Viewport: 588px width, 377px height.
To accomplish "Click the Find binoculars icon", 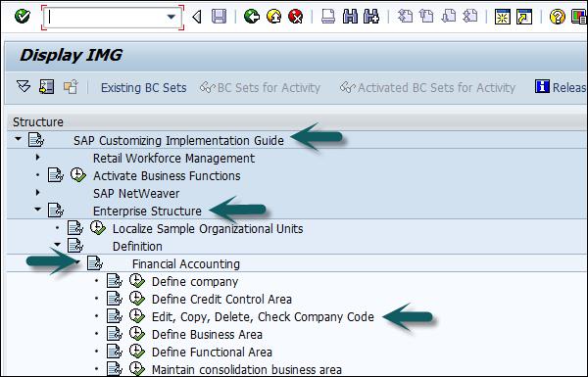I will click(350, 17).
